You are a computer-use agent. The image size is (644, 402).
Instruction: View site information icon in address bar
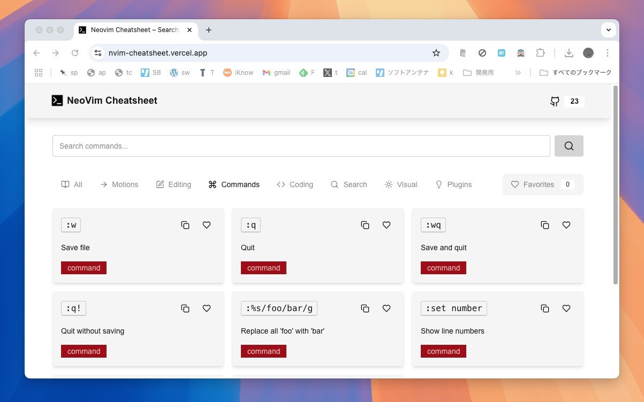(x=97, y=53)
